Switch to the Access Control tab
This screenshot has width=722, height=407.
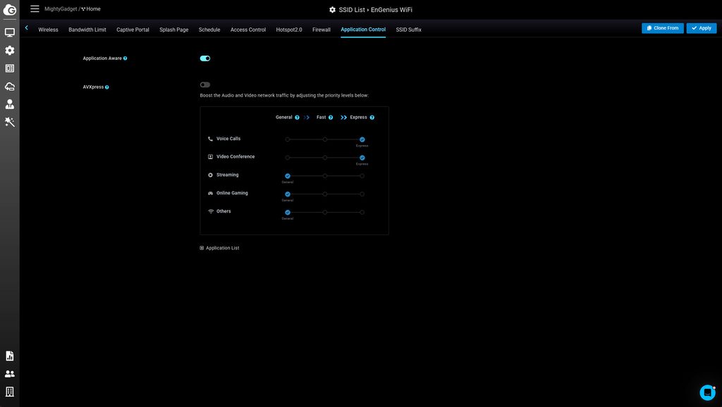pos(248,30)
